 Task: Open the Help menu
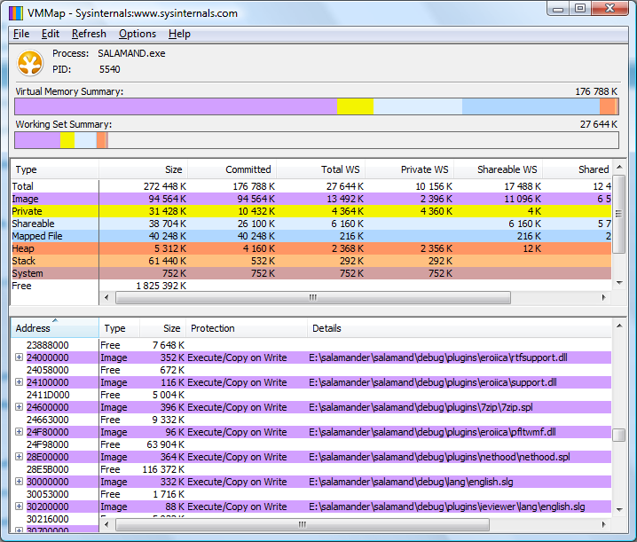click(179, 34)
